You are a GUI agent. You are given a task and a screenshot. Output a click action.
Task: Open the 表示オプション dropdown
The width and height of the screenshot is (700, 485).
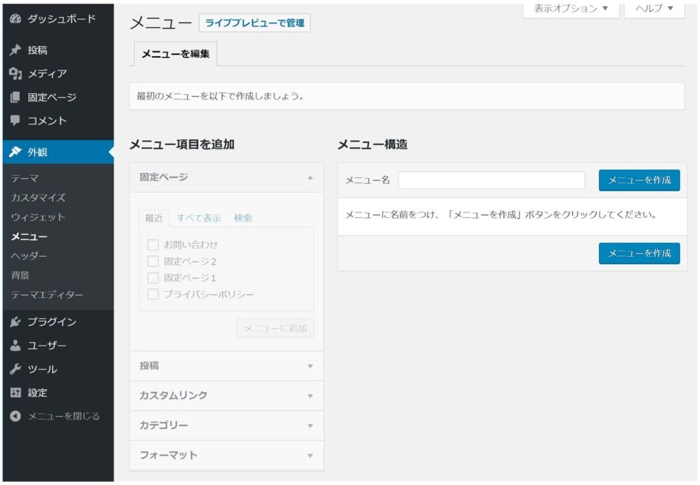pos(571,8)
